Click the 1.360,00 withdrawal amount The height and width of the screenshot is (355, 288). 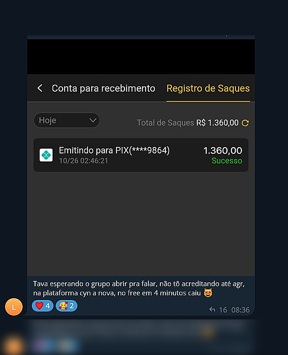point(223,151)
